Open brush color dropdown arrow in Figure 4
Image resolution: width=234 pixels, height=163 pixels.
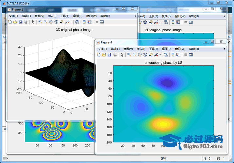tap(160, 55)
